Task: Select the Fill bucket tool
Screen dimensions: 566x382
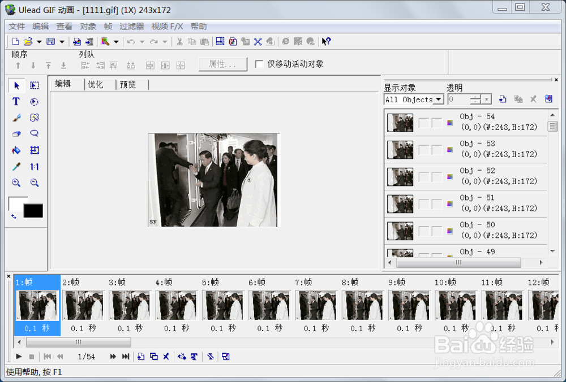Action: point(16,150)
